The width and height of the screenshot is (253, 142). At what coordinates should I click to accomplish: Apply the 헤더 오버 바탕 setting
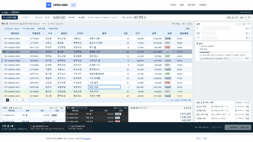click(x=247, y=115)
